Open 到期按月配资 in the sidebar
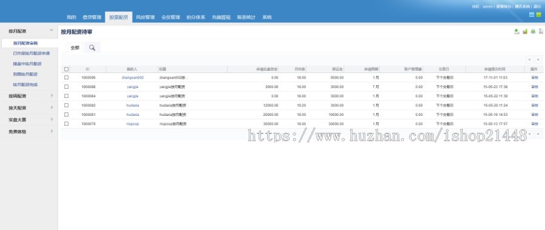545x230 pixels. coord(25,74)
